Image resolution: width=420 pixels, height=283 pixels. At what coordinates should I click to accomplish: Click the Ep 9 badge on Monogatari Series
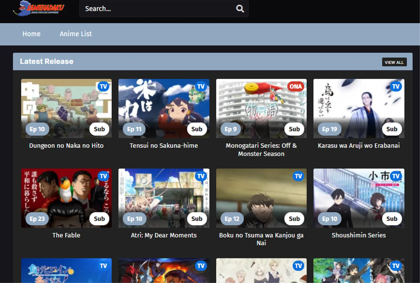click(x=231, y=129)
